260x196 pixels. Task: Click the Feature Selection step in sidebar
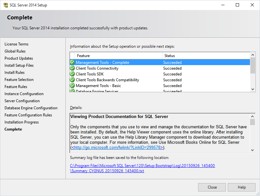coord(19,80)
